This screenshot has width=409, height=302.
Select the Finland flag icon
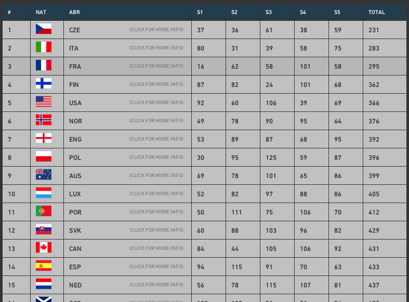coord(44,83)
